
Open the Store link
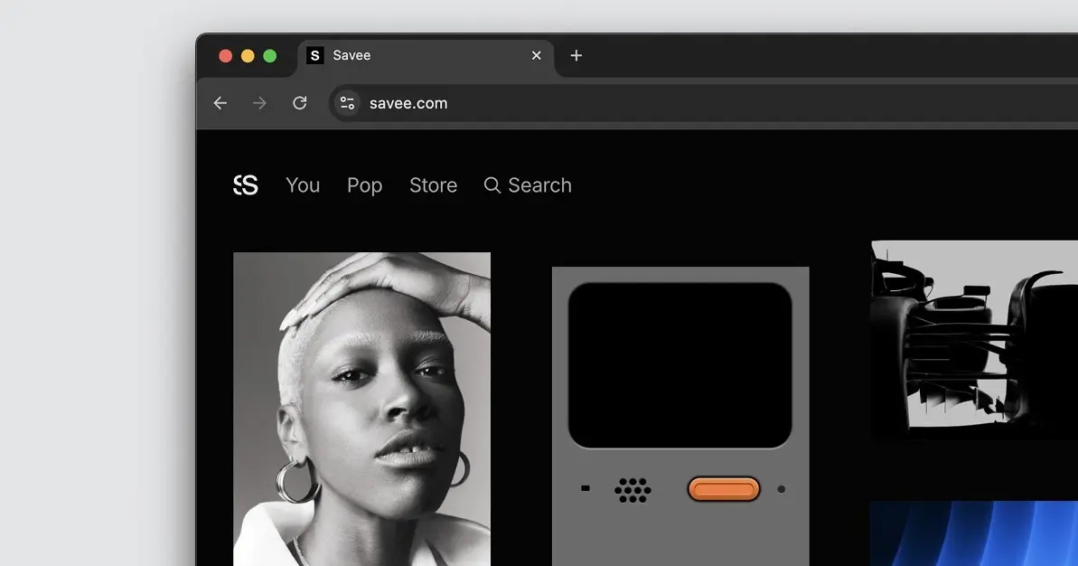point(433,185)
